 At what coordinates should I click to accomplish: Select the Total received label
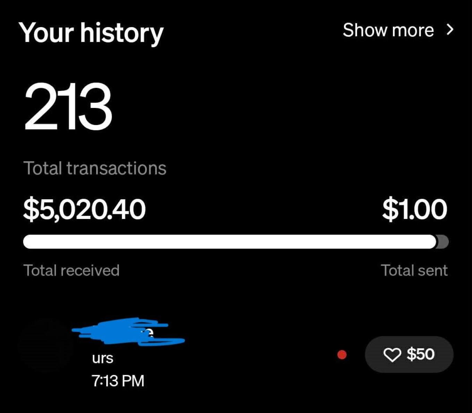[71, 270]
